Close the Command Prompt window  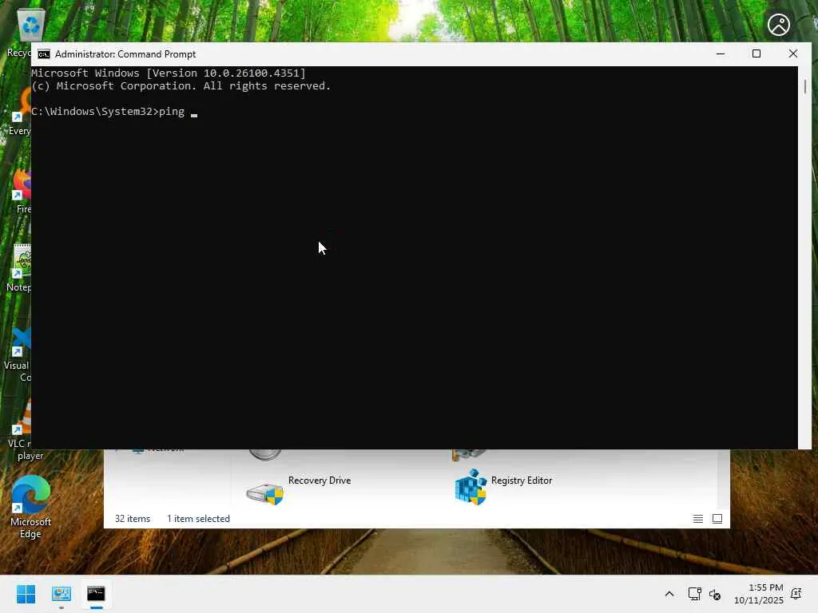click(793, 53)
